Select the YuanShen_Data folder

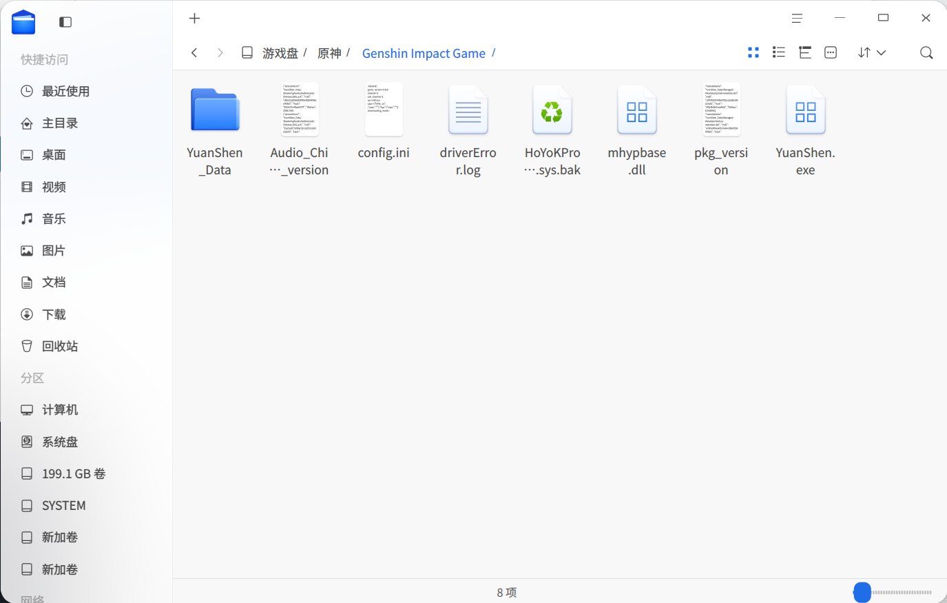pos(215,131)
